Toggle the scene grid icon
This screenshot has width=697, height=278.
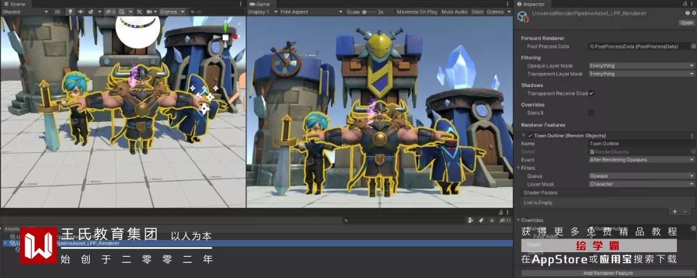point(122,12)
